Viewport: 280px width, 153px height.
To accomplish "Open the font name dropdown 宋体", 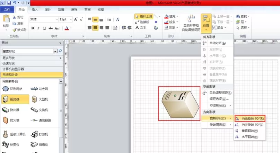I will coord(57,19).
